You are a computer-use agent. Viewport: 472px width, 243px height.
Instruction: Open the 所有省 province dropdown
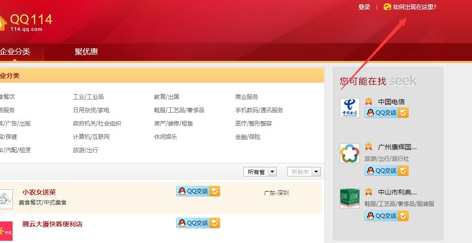tap(260, 172)
